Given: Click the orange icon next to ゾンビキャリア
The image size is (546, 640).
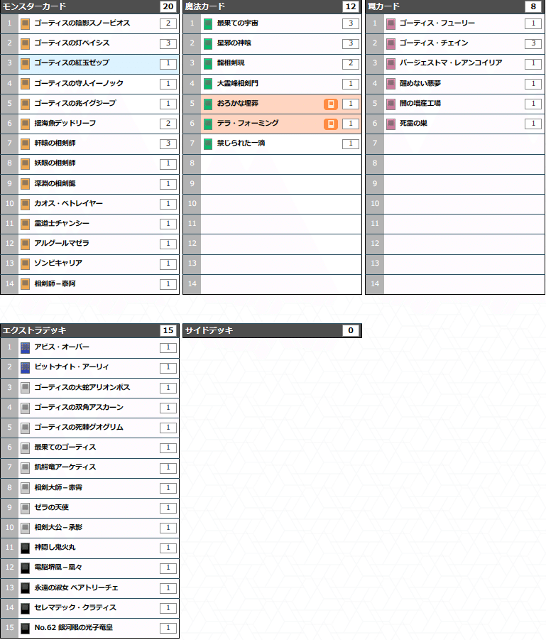Looking at the screenshot, I should 25,264.
